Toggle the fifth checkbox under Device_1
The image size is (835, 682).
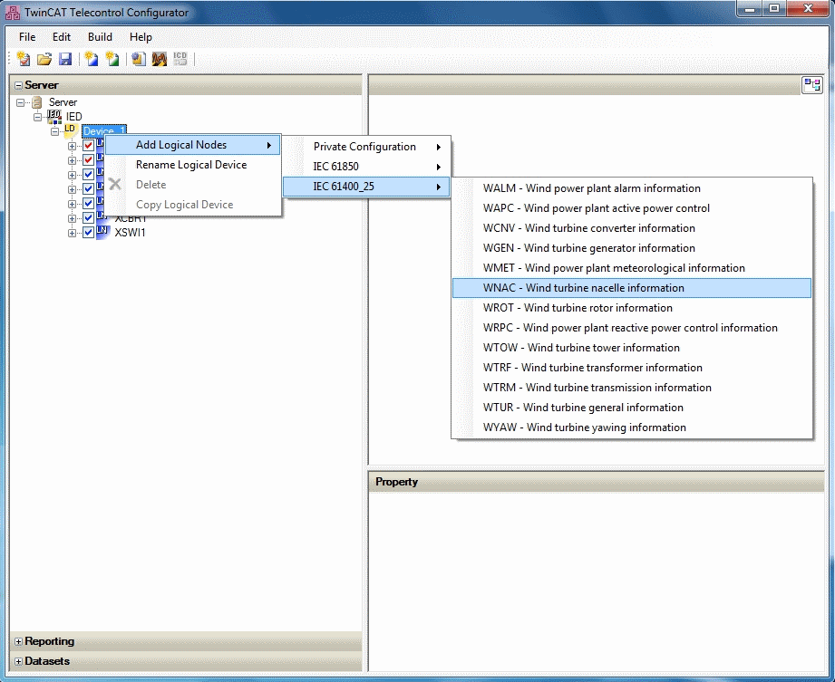[x=89, y=203]
